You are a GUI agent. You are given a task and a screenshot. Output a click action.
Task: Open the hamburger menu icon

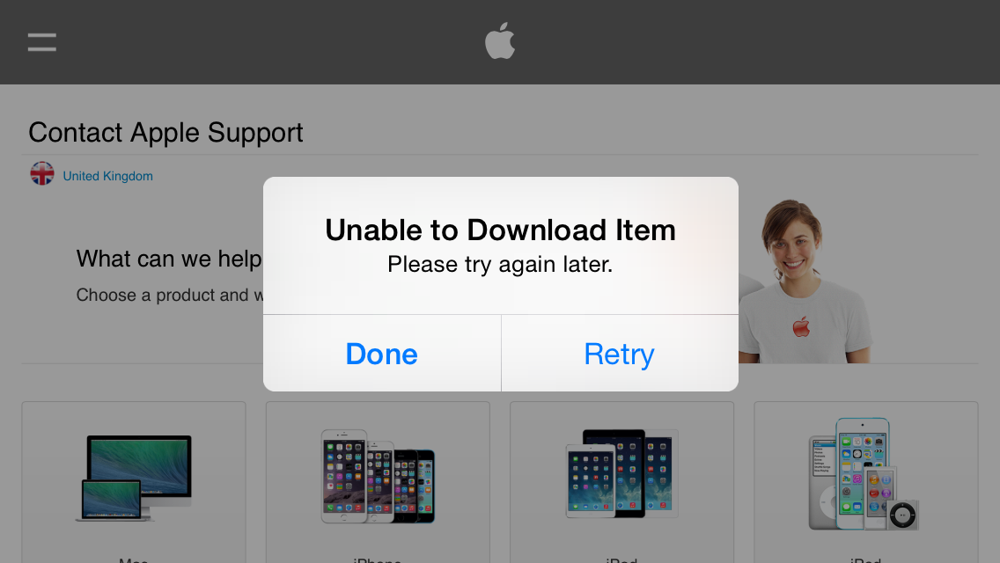click(42, 42)
